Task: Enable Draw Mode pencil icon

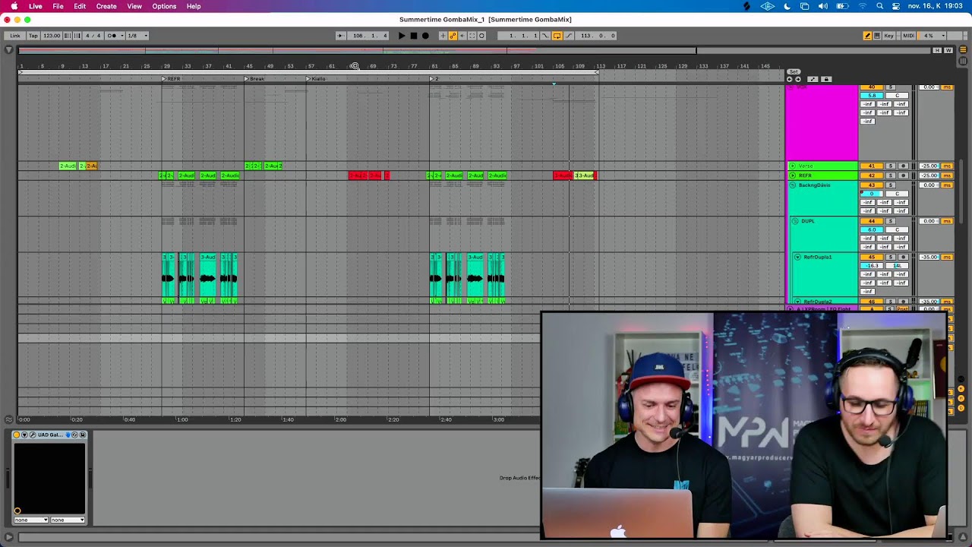Action: click(x=867, y=36)
